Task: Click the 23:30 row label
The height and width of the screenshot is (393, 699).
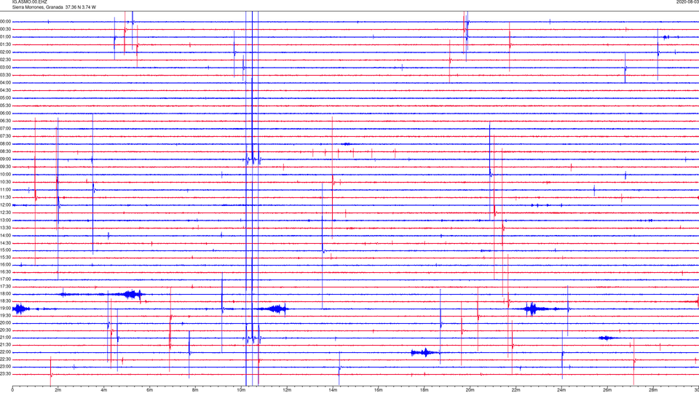Action: 6,374
